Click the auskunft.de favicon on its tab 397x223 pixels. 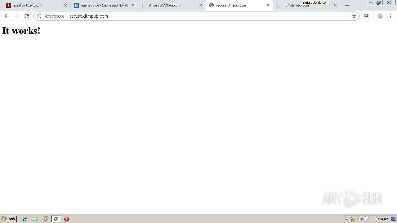[x=76, y=5]
